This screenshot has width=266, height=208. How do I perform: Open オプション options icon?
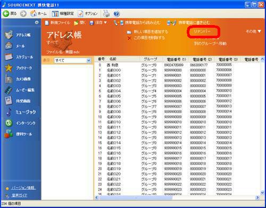pyautogui.click(x=80, y=13)
